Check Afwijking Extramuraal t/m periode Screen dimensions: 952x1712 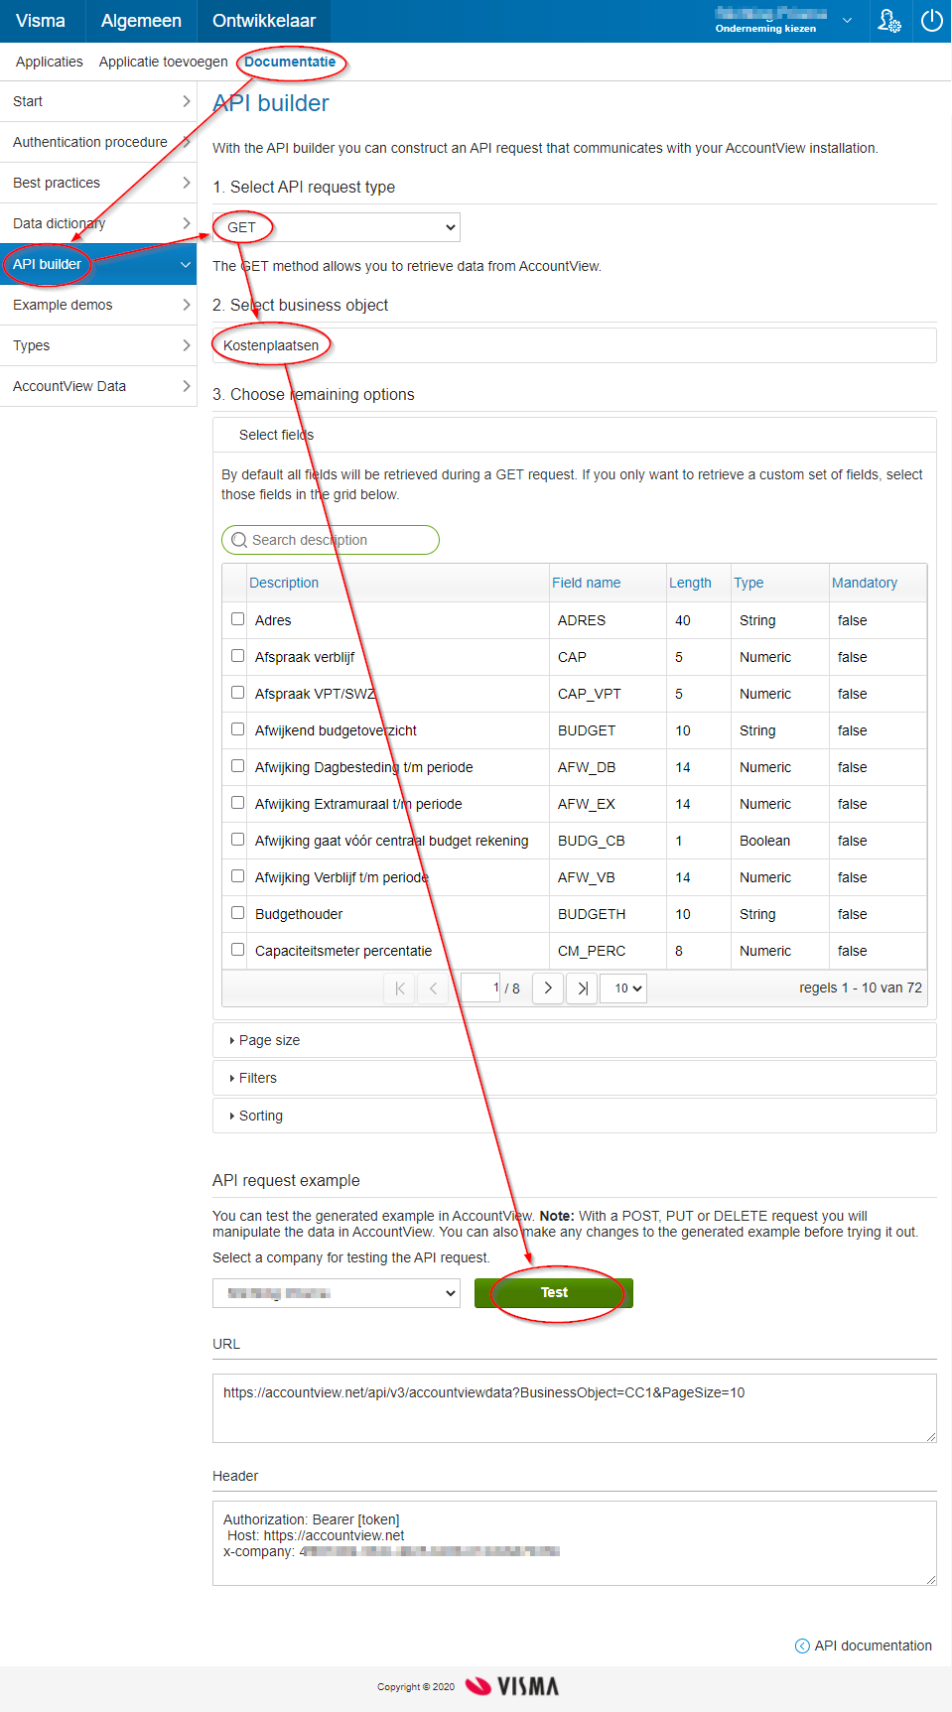[x=238, y=803]
